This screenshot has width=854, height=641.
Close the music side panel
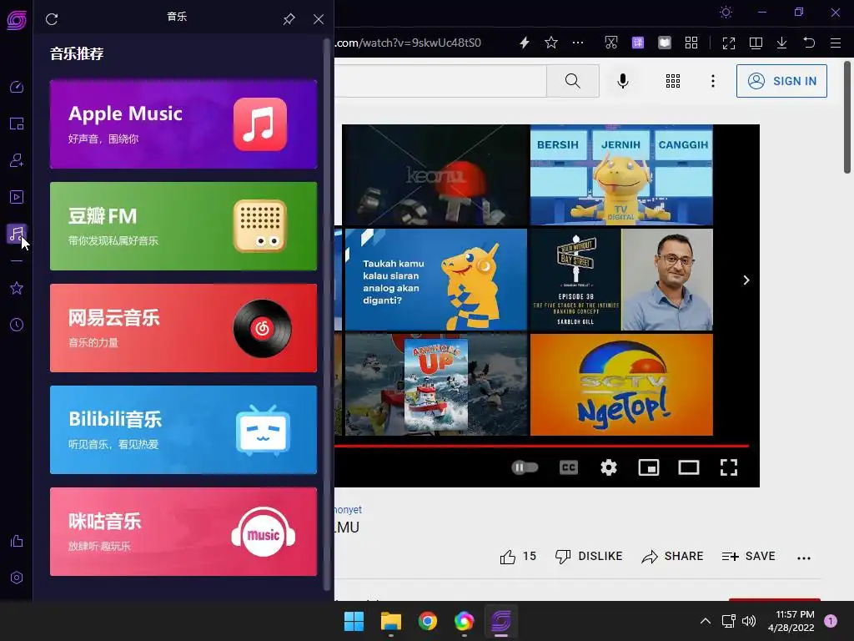point(319,19)
